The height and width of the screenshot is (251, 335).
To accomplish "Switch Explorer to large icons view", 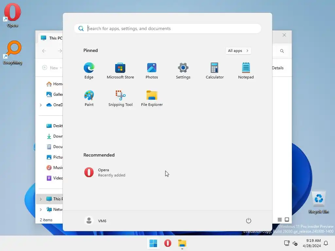I will click(x=287, y=219).
